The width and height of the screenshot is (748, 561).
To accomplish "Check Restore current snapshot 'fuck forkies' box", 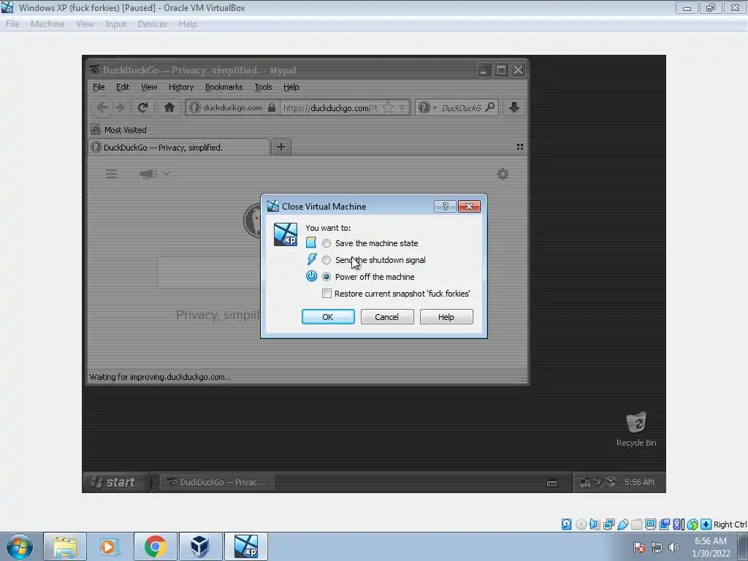I will pos(327,294).
